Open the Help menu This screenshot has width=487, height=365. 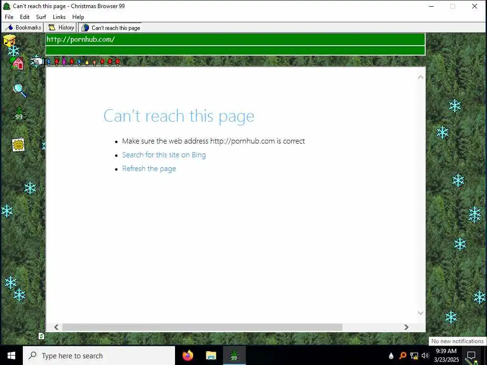[x=78, y=17]
